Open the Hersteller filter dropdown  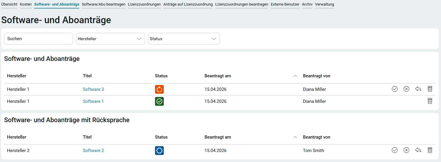(x=110, y=39)
